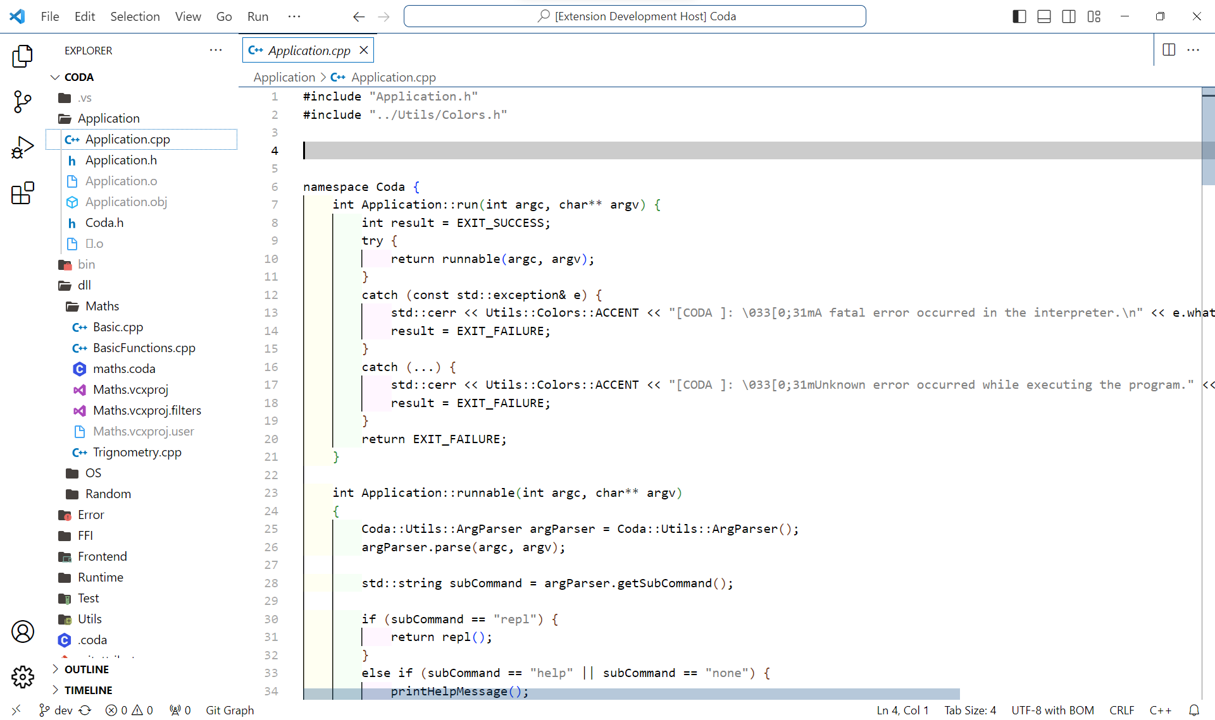Click Ln 4, Col 1 position indicator
The image size is (1215, 720).
tap(902, 711)
